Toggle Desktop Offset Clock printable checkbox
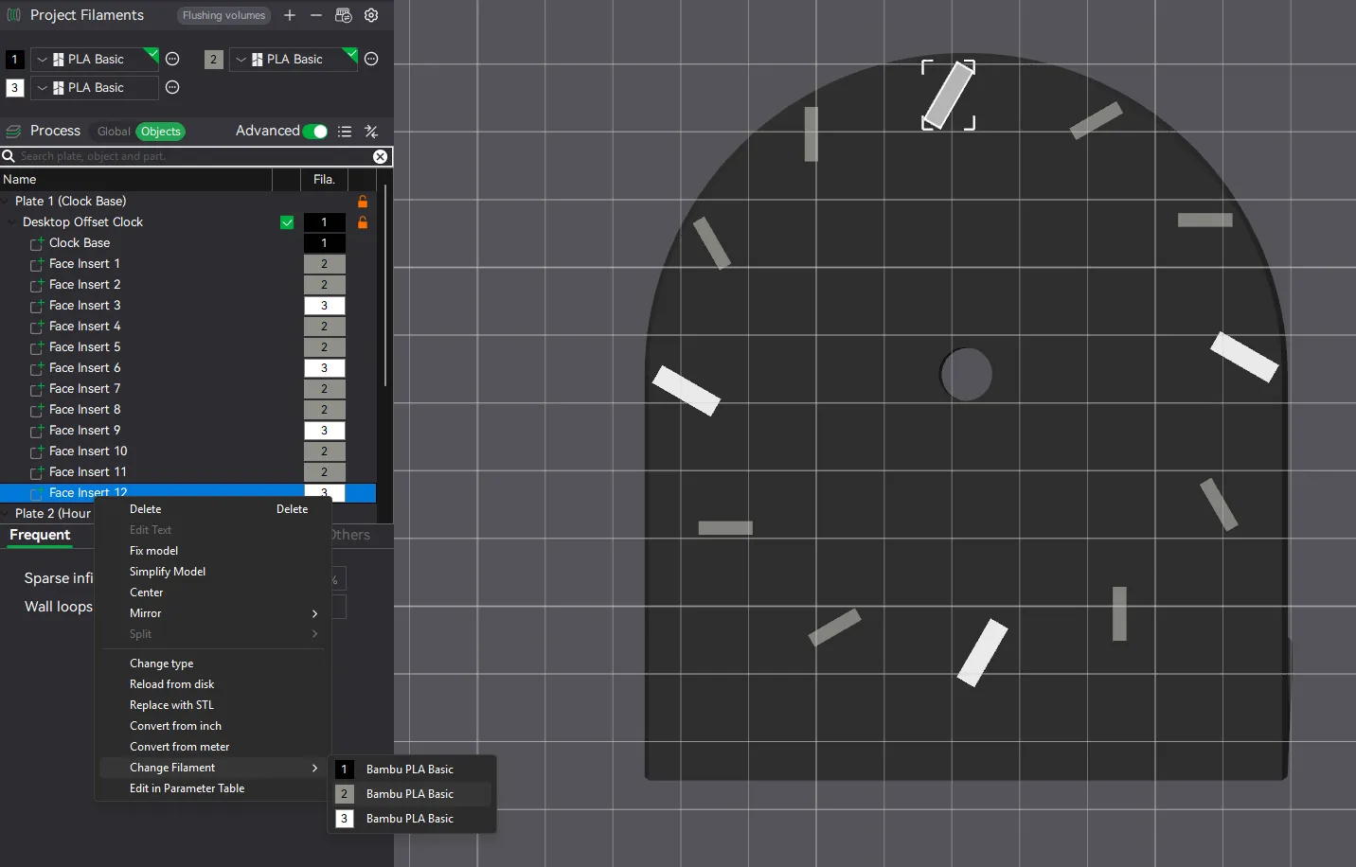 [x=287, y=222]
